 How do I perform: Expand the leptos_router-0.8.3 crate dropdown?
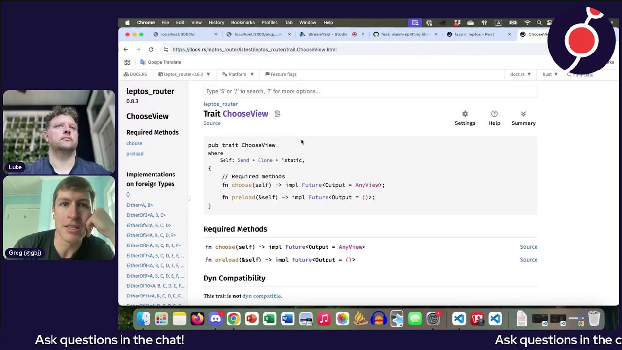pos(184,74)
